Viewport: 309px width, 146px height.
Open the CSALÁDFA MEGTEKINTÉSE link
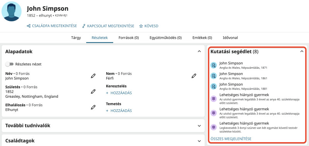click(54, 26)
